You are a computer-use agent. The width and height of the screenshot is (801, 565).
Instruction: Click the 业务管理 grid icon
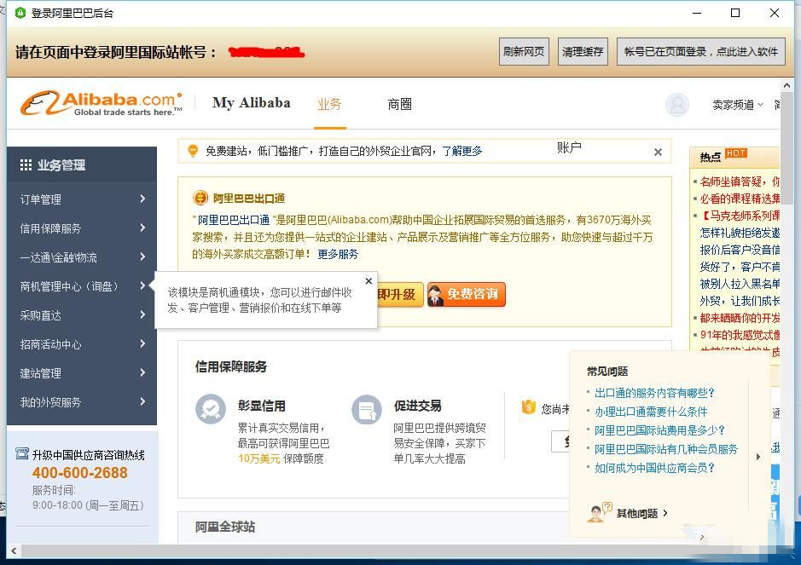pos(26,165)
